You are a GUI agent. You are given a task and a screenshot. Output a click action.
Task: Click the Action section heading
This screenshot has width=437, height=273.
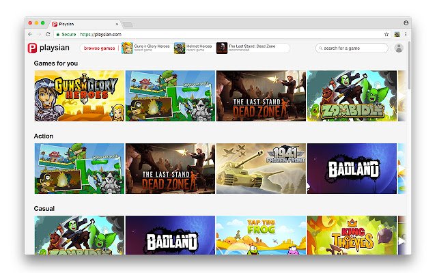click(44, 136)
